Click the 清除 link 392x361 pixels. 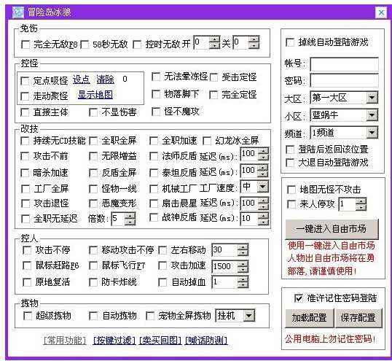click(105, 79)
